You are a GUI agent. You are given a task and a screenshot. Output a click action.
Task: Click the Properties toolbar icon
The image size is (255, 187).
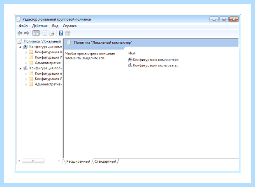tap(45, 33)
